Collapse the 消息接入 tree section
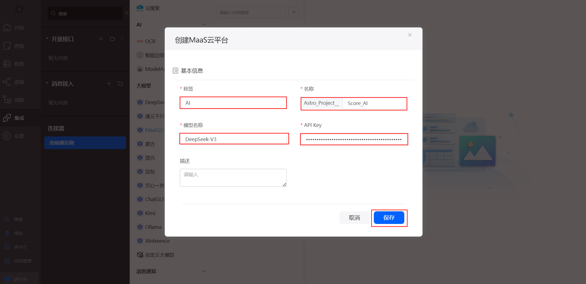 pos(47,83)
